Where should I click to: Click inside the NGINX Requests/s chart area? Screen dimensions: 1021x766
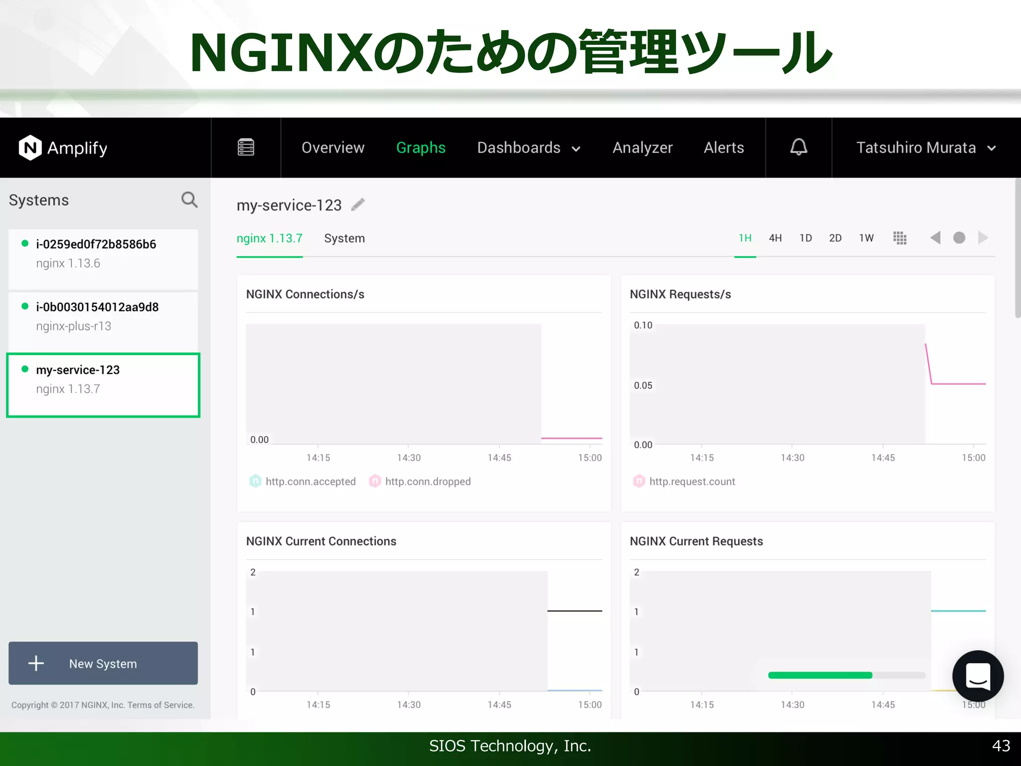tap(808, 384)
